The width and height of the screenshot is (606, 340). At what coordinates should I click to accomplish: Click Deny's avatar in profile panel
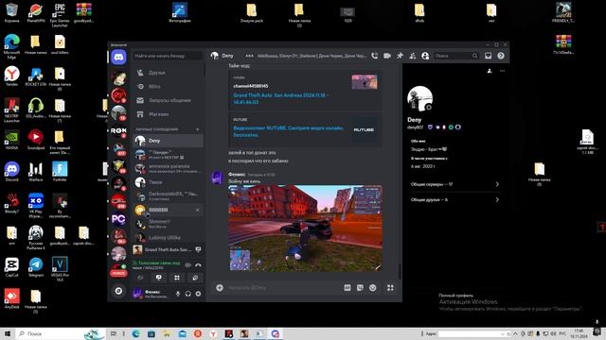(x=419, y=98)
